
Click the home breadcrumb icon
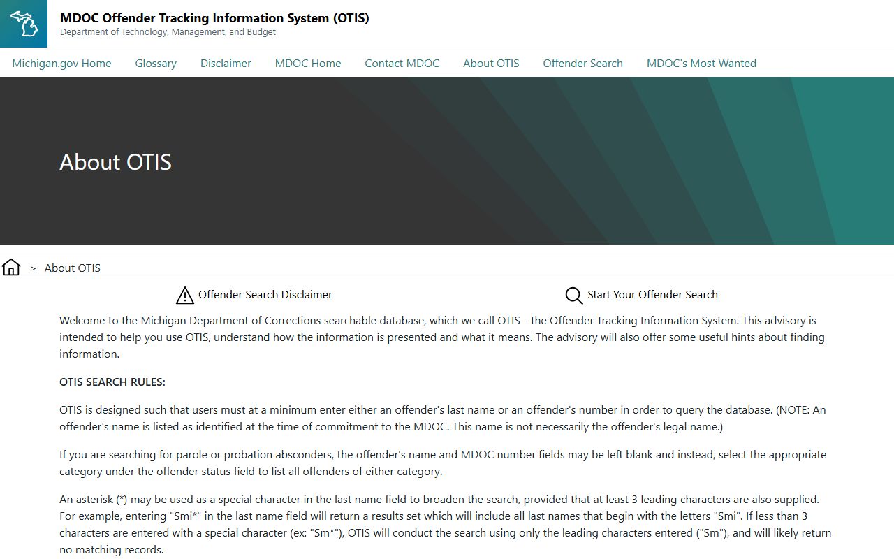(11, 268)
